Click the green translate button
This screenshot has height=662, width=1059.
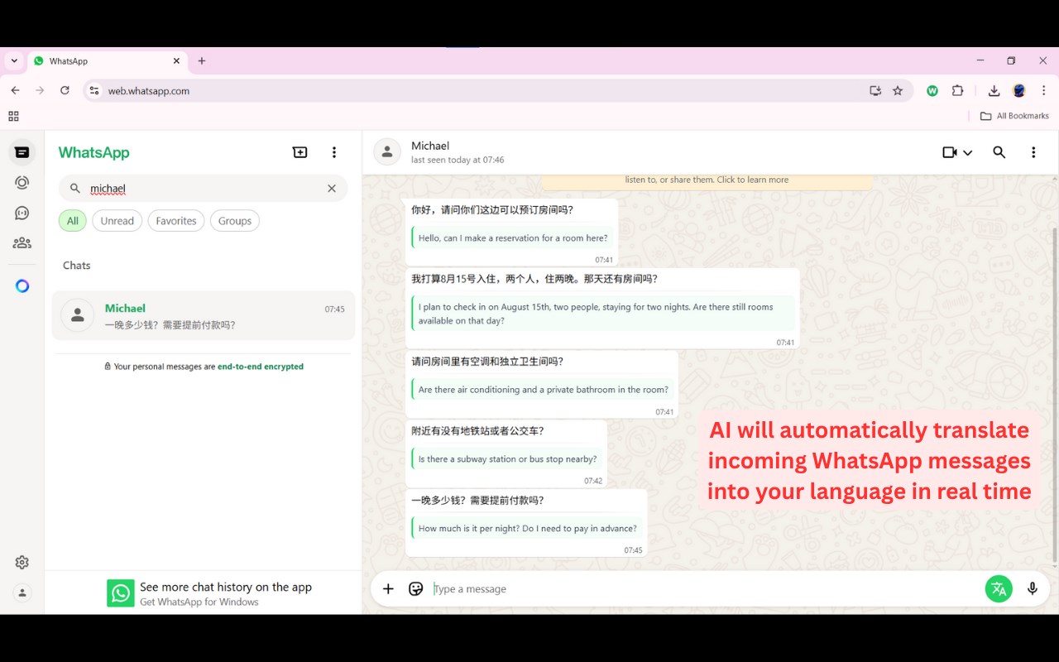(x=999, y=589)
